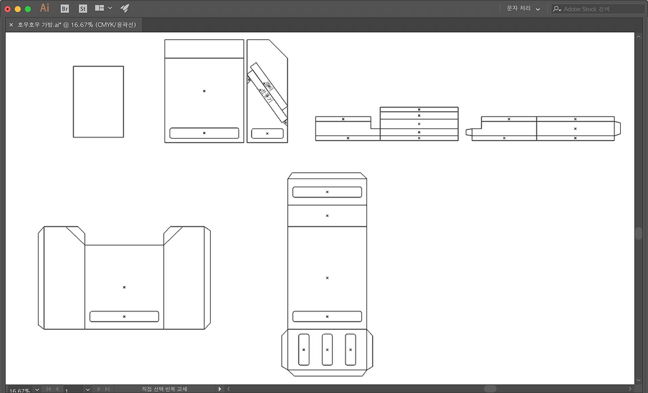Go to the last artboard

107,389
